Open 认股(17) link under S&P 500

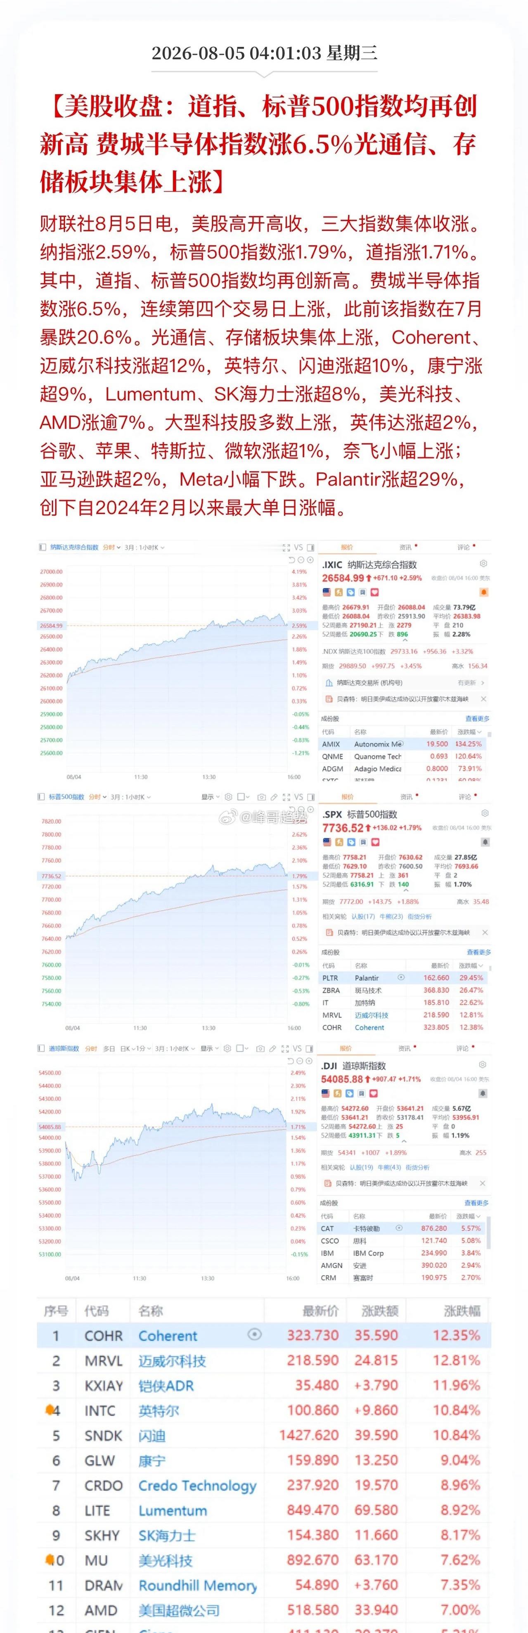tap(364, 916)
